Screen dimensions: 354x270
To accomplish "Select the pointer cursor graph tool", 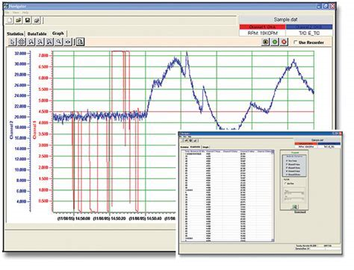I will pyautogui.click(x=12, y=42).
